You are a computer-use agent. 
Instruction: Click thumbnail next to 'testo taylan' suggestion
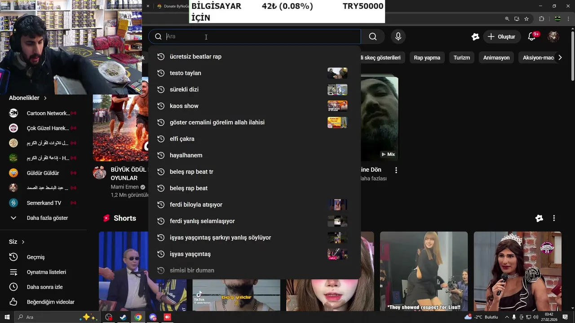pos(337,73)
